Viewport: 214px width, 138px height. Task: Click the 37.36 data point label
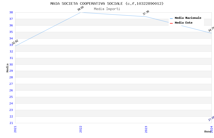146,13
